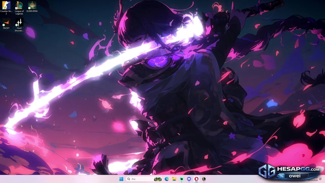Select the FACEIT desktop shortcut
The image size is (325, 183).
coord(6,24)
